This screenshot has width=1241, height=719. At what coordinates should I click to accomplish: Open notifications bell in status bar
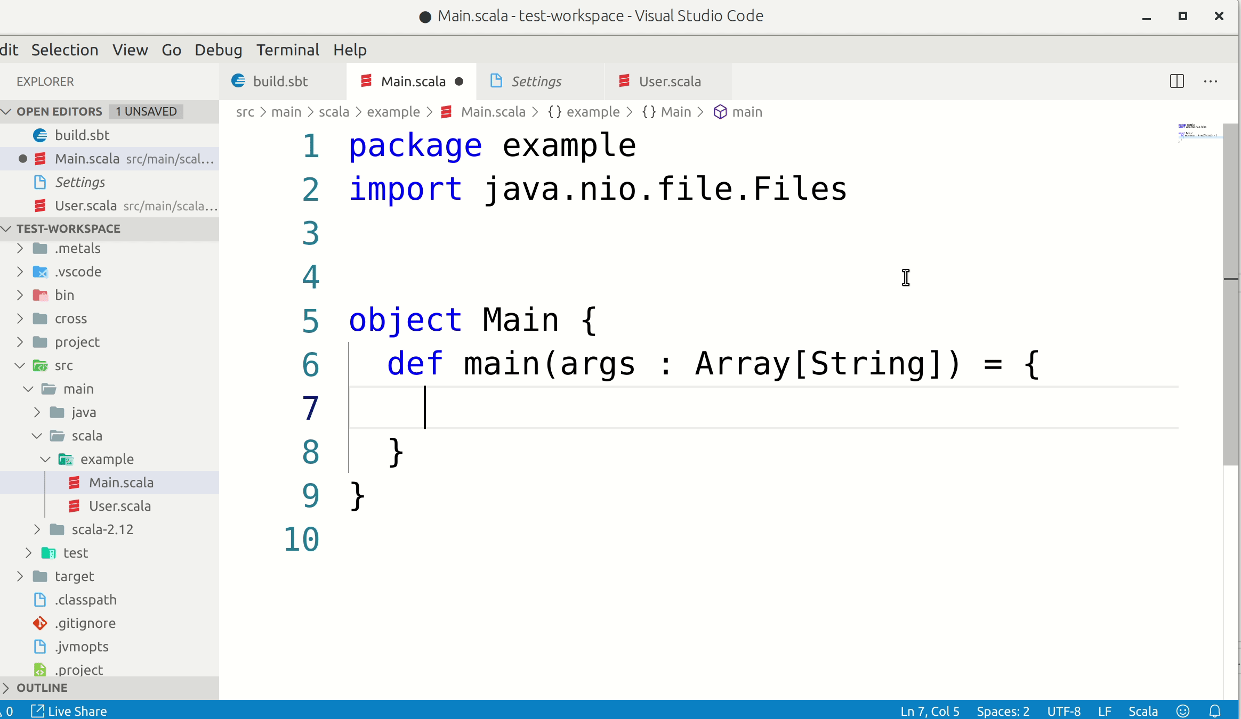click(x=1215, y=711)
